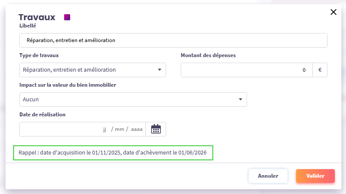Click the Type de travaux label
The image size is (346, 194).
pyautogui.click(x=39, y=55)
